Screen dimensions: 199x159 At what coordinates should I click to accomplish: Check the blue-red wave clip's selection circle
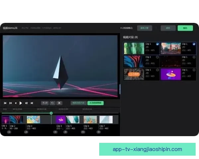pos(157,57)
